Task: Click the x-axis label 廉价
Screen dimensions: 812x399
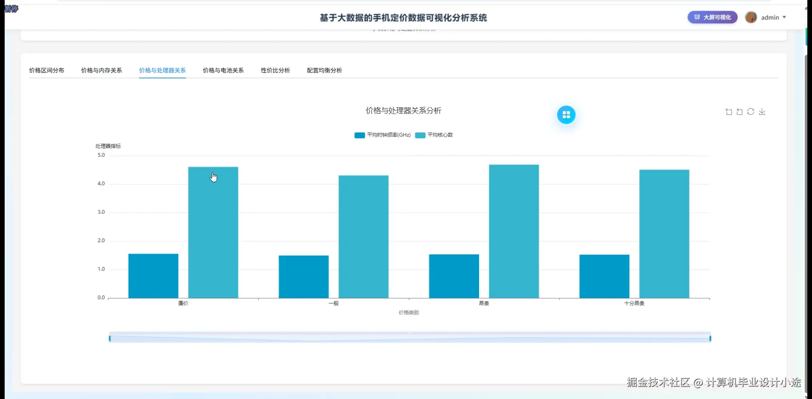Action: coord(183,304)
